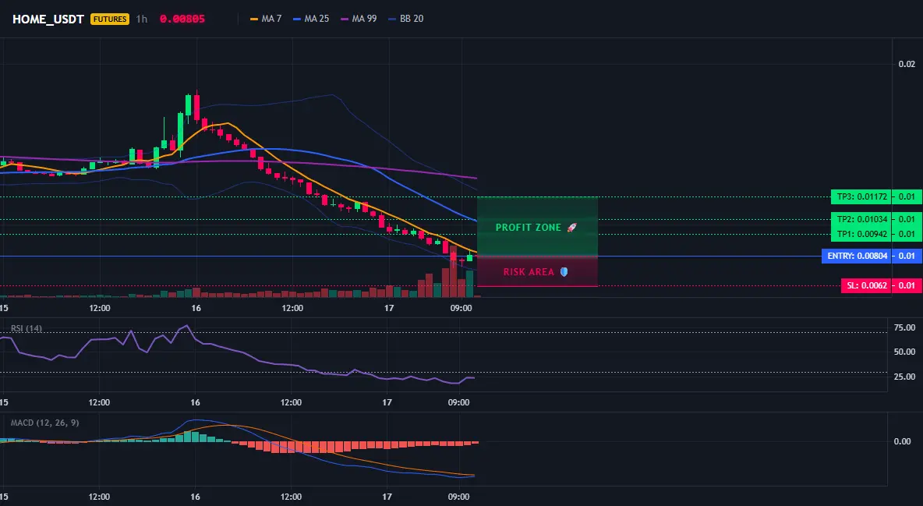Screen dimensions: 923x506
Task: Click the TP3: 0.01172 price label
Action: click(x=861, y=196)
